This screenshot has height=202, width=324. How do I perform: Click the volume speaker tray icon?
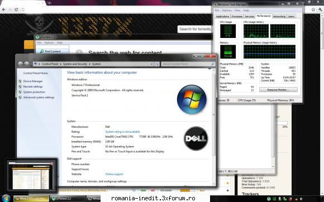(x=301, y=199)
